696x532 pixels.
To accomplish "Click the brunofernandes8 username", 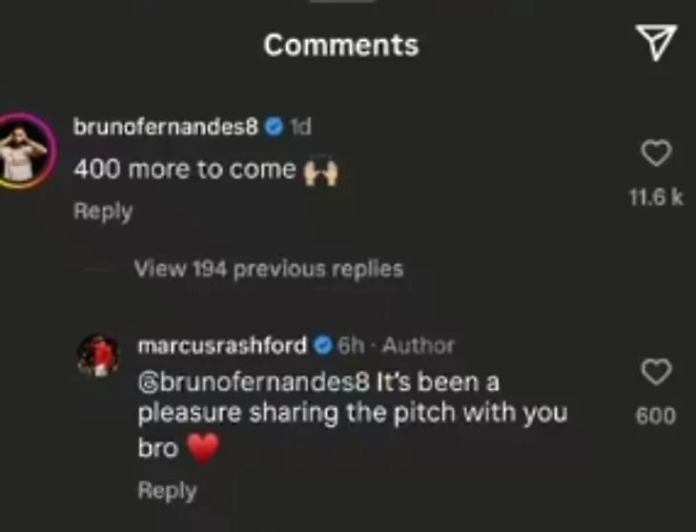I will (166, 127).
